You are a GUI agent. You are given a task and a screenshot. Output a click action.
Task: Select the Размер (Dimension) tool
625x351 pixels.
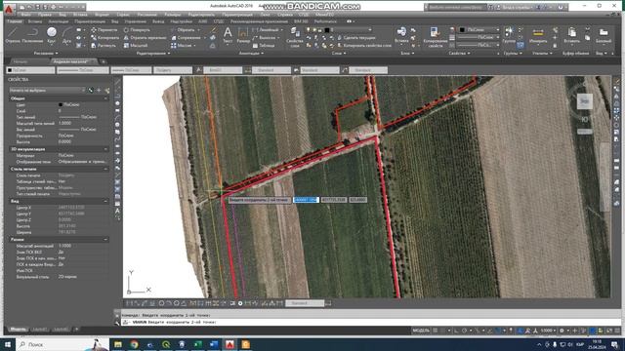pos(243,35)
